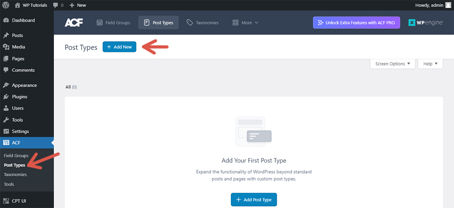Expand the More dropdown in ACF header
This screenshot has height=208, width=454.
[246, 23]
